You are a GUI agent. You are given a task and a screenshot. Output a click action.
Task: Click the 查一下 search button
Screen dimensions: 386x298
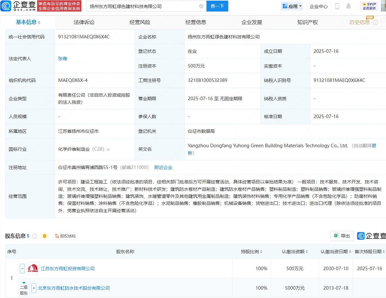point(217,6)
